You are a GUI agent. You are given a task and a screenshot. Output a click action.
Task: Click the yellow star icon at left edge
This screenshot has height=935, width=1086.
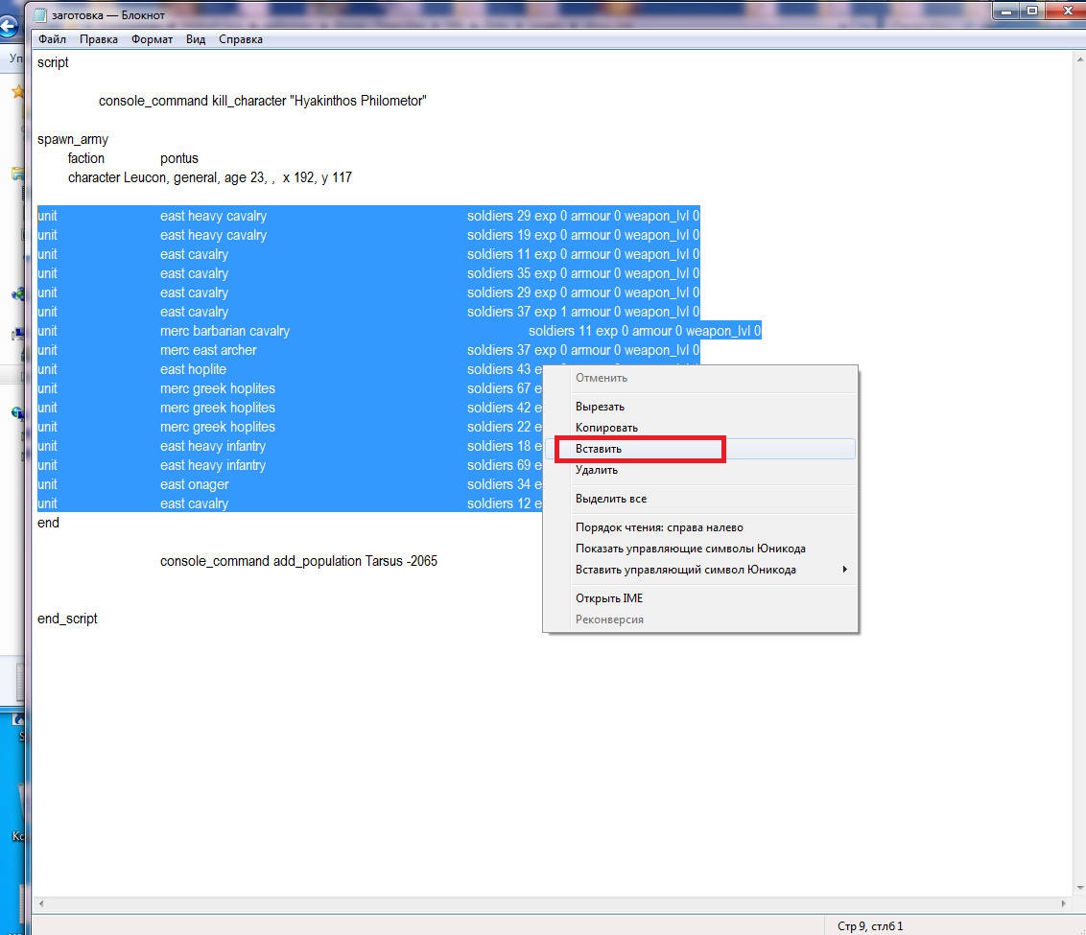(x=16, y=92)
